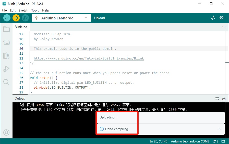Click line number 26 in the gutter
The width and height of the screenshot is (229, 144).
tap(21, 78)
